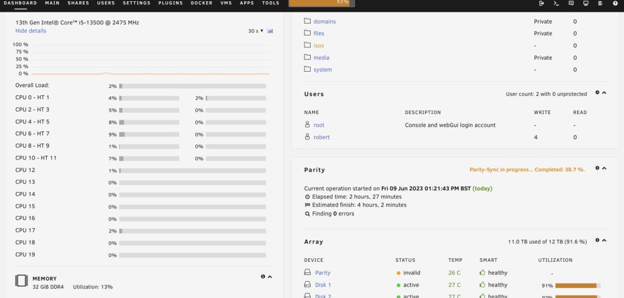This screenshot has width=624, height=298.
Task: Collapse the Array section chevron
Action: (x=604, y=240)
